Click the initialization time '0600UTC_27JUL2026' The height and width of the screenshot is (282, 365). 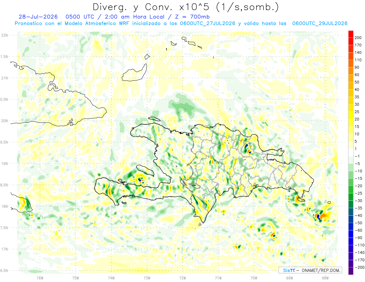pyautogui.click(x=207, y=23)
